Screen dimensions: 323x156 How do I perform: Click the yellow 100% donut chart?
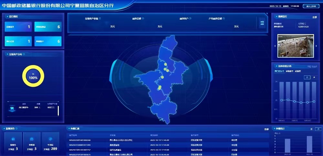33,76
